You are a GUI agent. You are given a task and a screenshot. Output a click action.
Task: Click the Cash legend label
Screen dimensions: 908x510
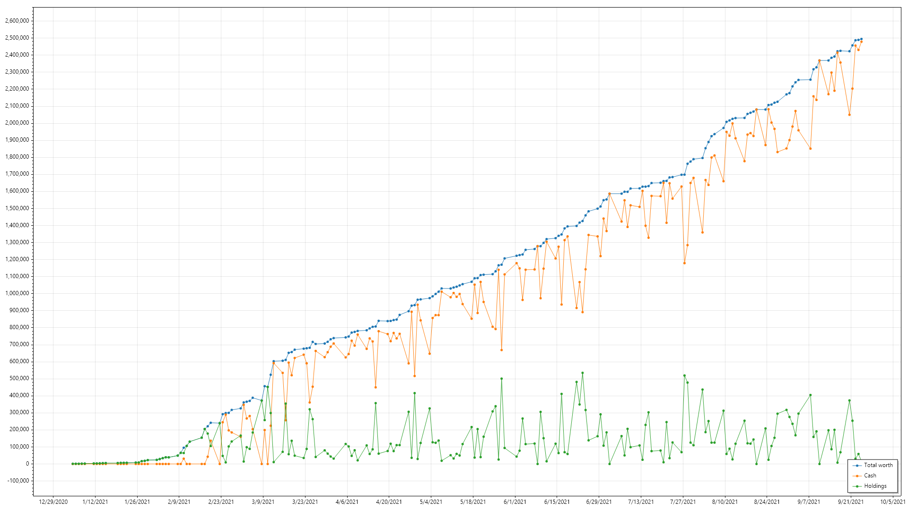tap(870, 476)
